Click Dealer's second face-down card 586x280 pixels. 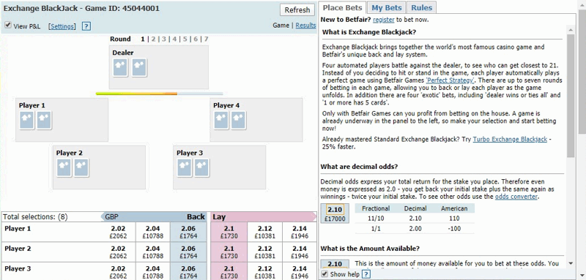[139, 67]
